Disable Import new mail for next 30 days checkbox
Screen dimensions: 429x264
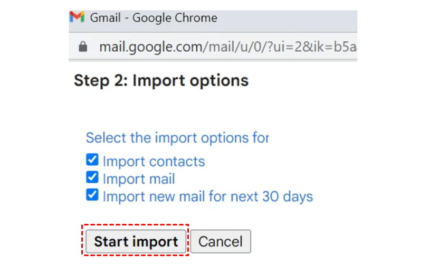click(x=92, y=195)
